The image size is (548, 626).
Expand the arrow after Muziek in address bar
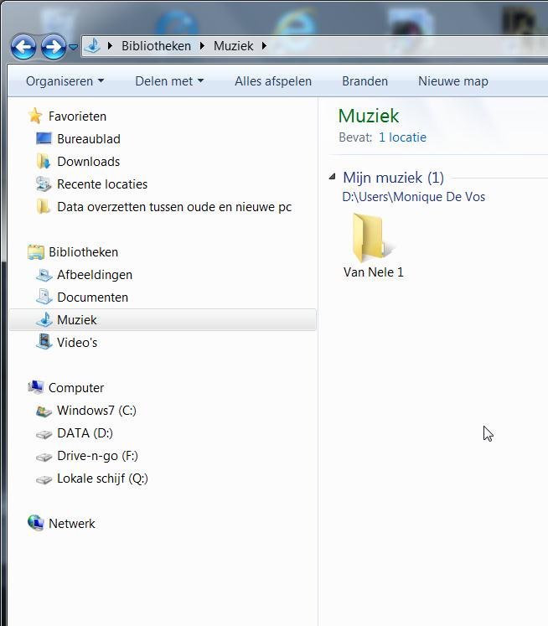(x=264, y=46)
